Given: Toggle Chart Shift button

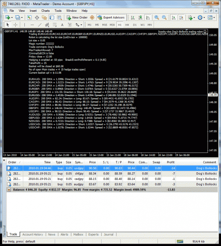Looking at the screenshot, I should click(x=181, y=17).
